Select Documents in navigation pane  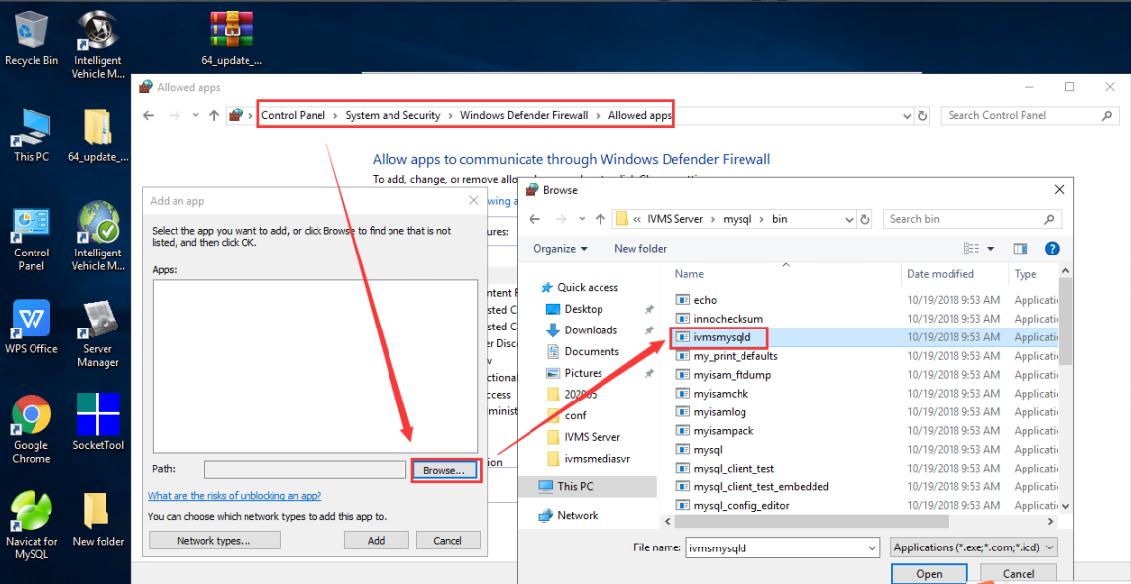point(591,351)
